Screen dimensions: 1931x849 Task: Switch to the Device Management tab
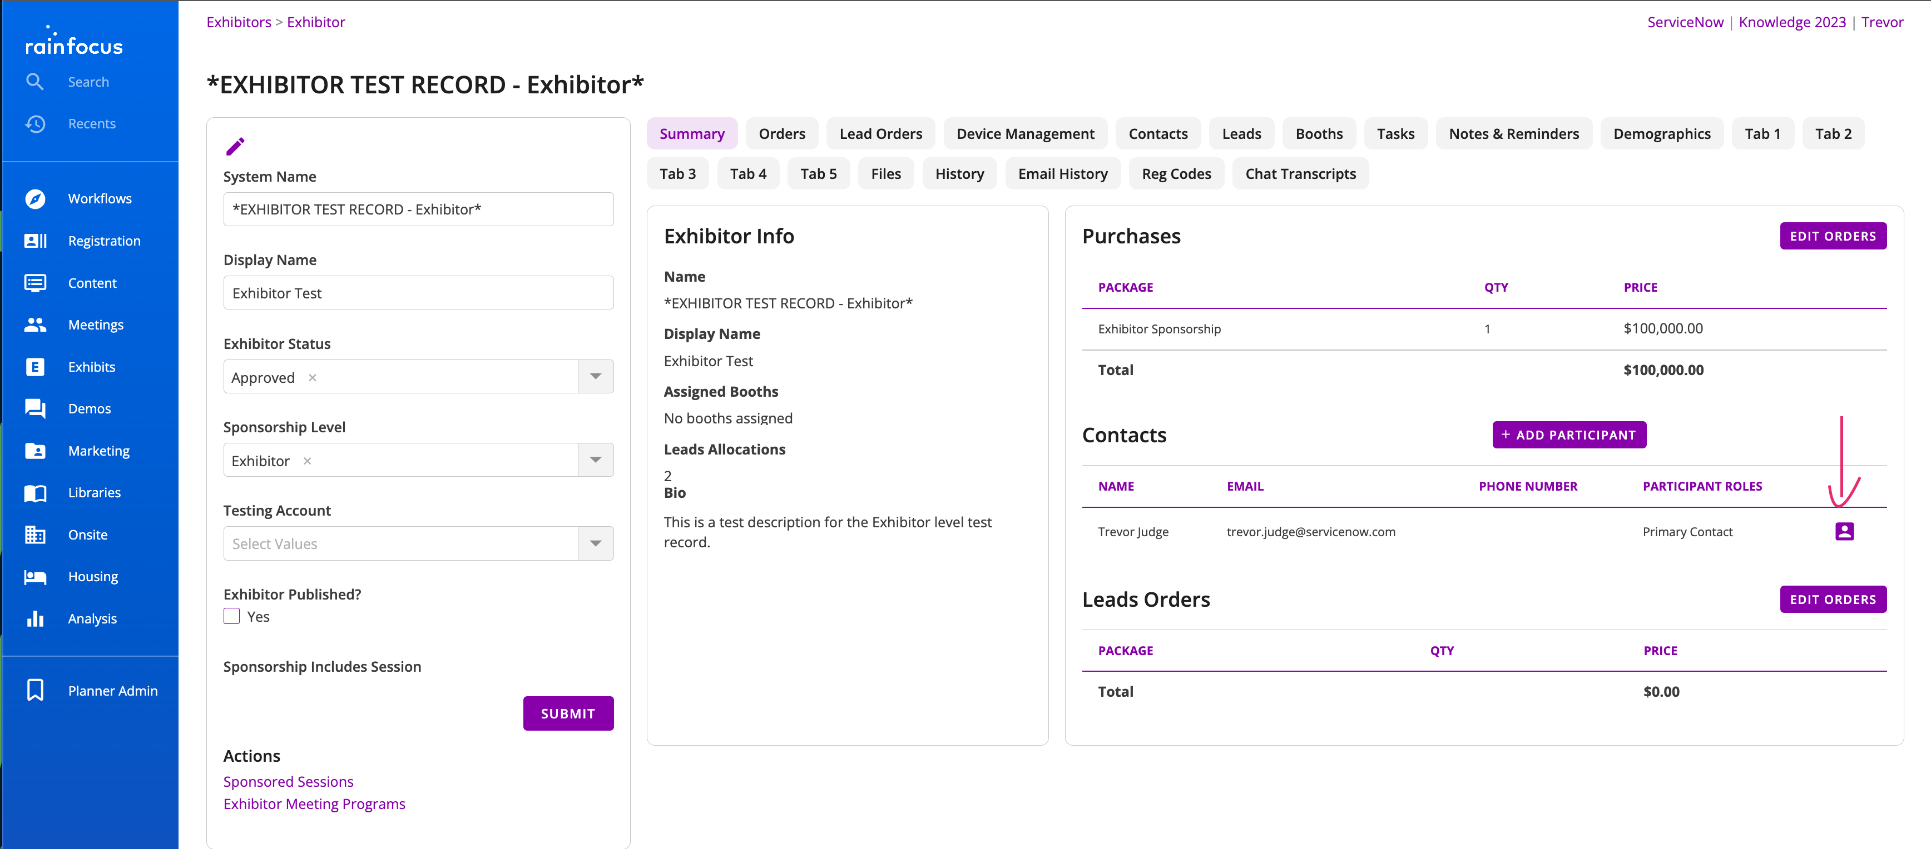point(1024,133)
